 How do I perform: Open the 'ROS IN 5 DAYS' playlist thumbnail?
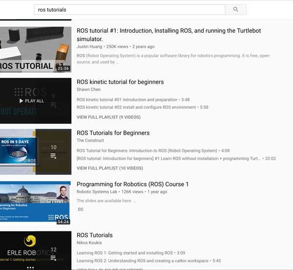pyautogui.click(x=36, y=152)
